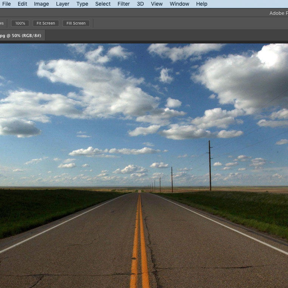This screenshot has width=288, height=288.
Task: Open the Filter menu
Action: click(x=124, y=4)
